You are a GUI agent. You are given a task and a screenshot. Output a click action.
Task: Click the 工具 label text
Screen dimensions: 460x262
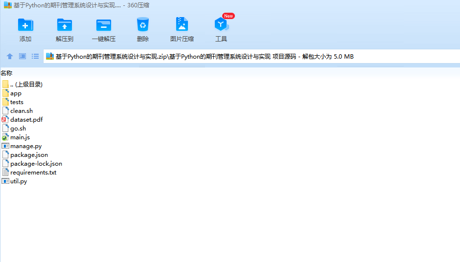coord(221,39)
